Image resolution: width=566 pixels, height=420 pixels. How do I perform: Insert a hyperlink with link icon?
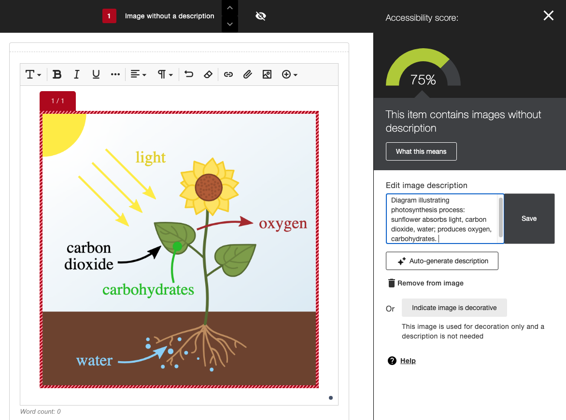pyautogui.click(x=228, y=74)
